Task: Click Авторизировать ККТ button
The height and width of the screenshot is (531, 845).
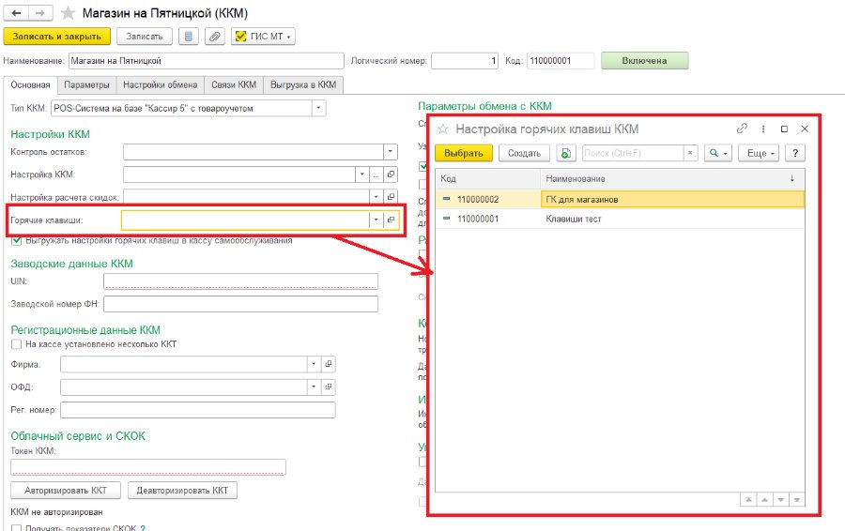Action: [66, 491]
